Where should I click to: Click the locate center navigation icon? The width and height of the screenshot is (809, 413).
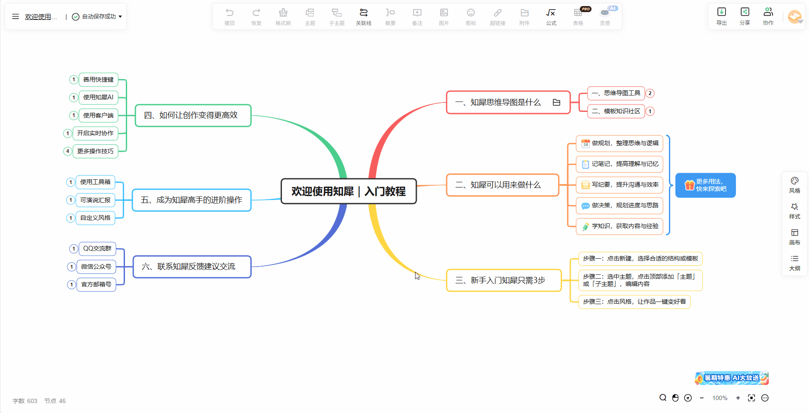click(x=688, y=398)
